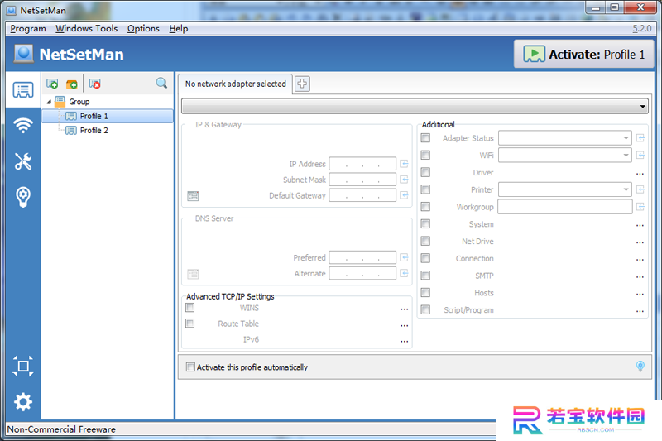
Task: Open Script/Program settings ellipsis button
Action: (640, 311)
